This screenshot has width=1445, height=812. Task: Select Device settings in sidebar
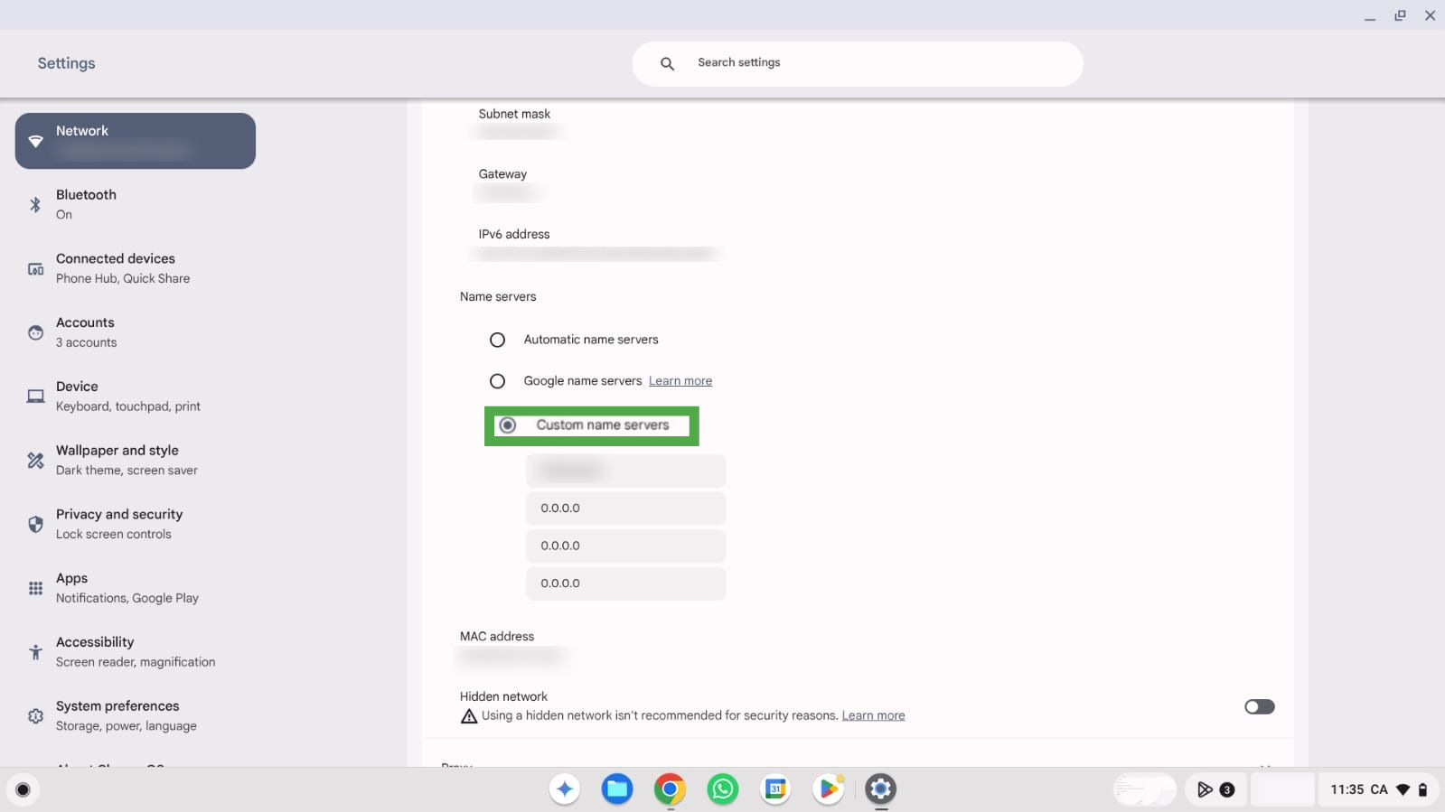[x=136, y=396]
